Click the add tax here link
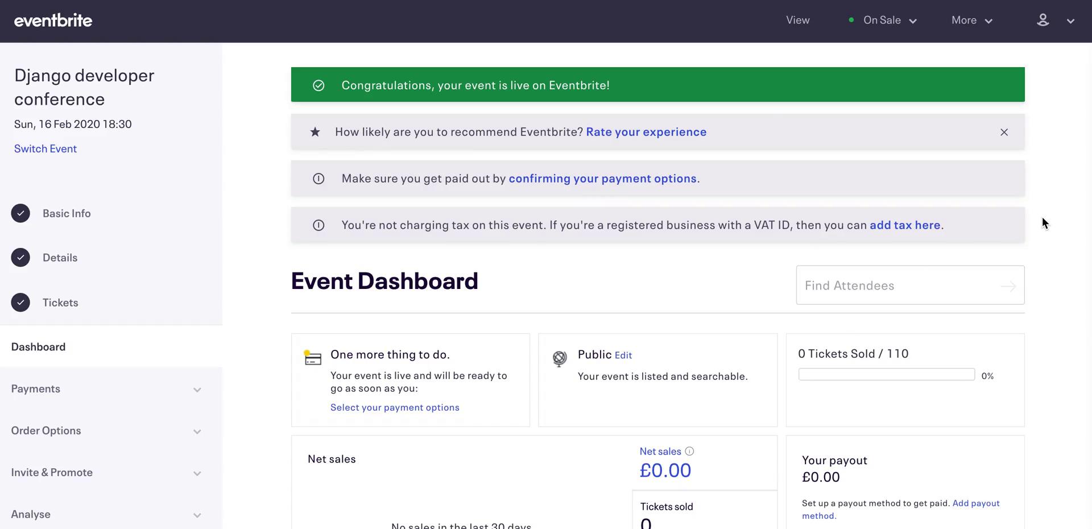Image resolution: width=1092 pixels, height=529 pixels. tap(905, 225)
